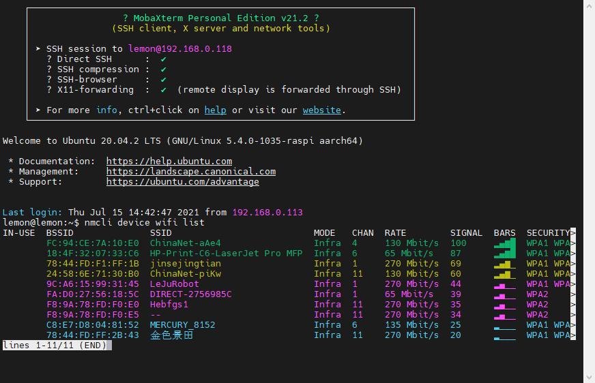The image size is (595, 383).
Task: Select BSSID FA:D0:27:56:18:5C
Action: pos(93,294)
